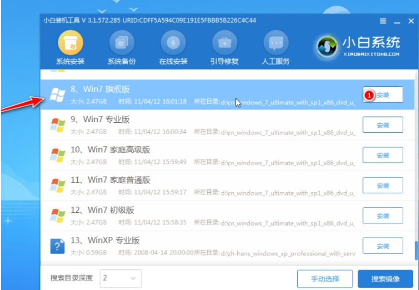Viewport: 419px width, 290px height.
Task: Open the 在线安装 download icon
Action: (x=173, y=43)
